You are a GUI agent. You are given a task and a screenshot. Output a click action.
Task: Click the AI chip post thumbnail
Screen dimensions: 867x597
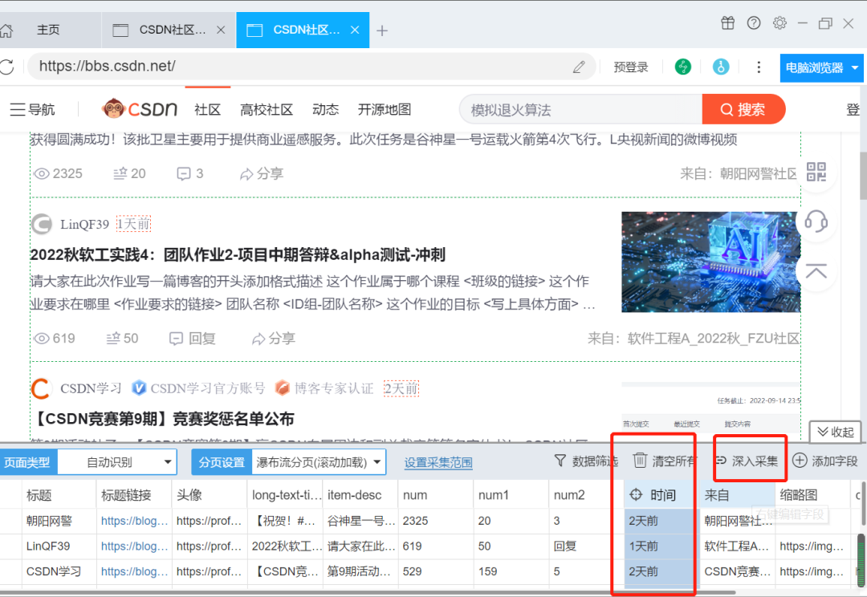tap(710, 262)
